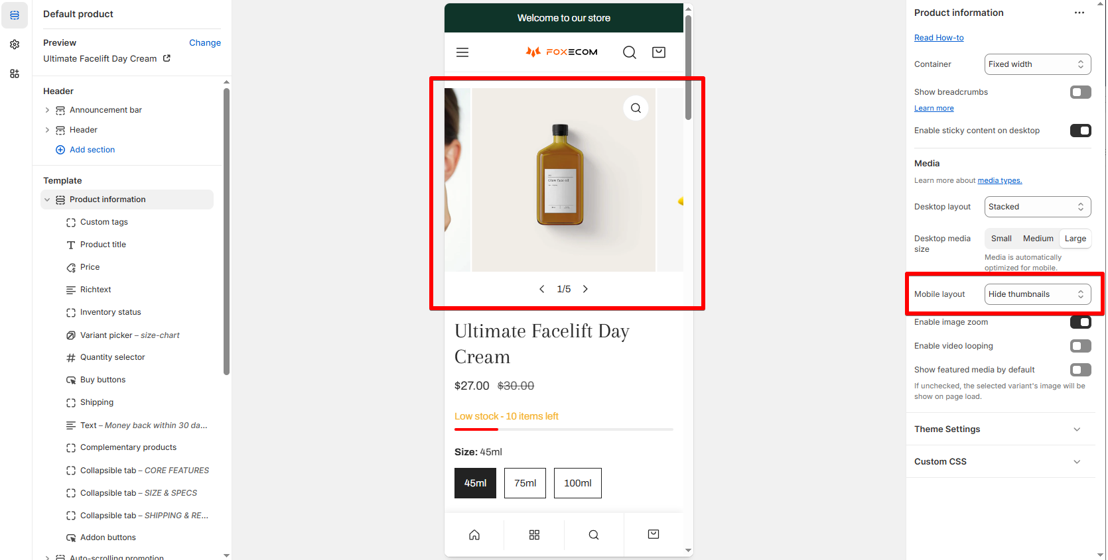Open the media types link

point(999,180)
